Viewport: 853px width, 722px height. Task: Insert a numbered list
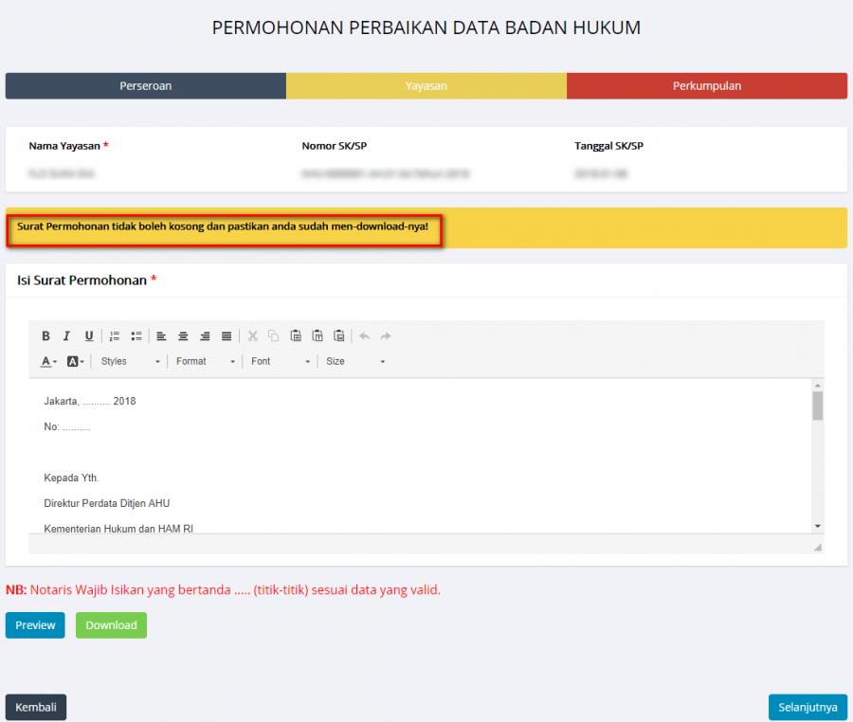pyautogui.click(x=115, y=336)
